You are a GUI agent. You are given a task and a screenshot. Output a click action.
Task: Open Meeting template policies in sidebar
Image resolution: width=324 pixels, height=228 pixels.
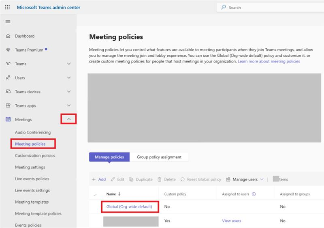pyautogui.click(x=38, y=213)
